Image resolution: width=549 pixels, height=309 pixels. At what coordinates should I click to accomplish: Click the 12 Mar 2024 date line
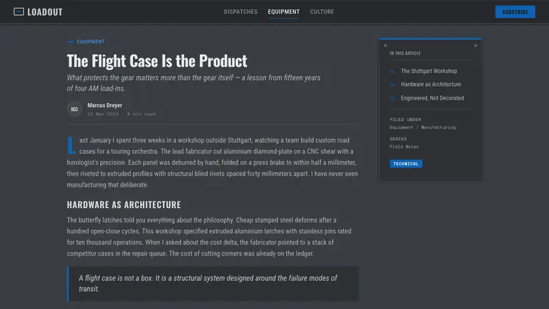click(121, 114)
